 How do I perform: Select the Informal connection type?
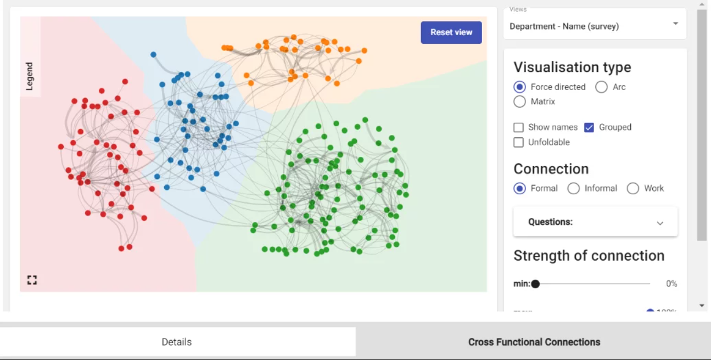573,188
